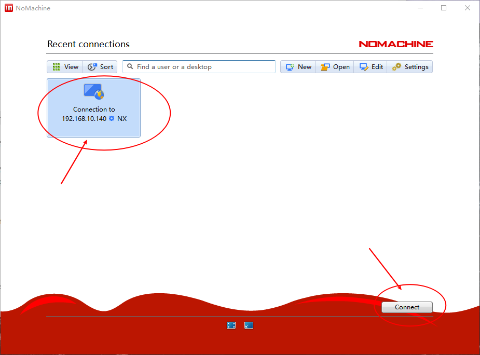This screenshot has width=480, height=355.
Task: Close the NoMachine window
Action: point(467,8)
